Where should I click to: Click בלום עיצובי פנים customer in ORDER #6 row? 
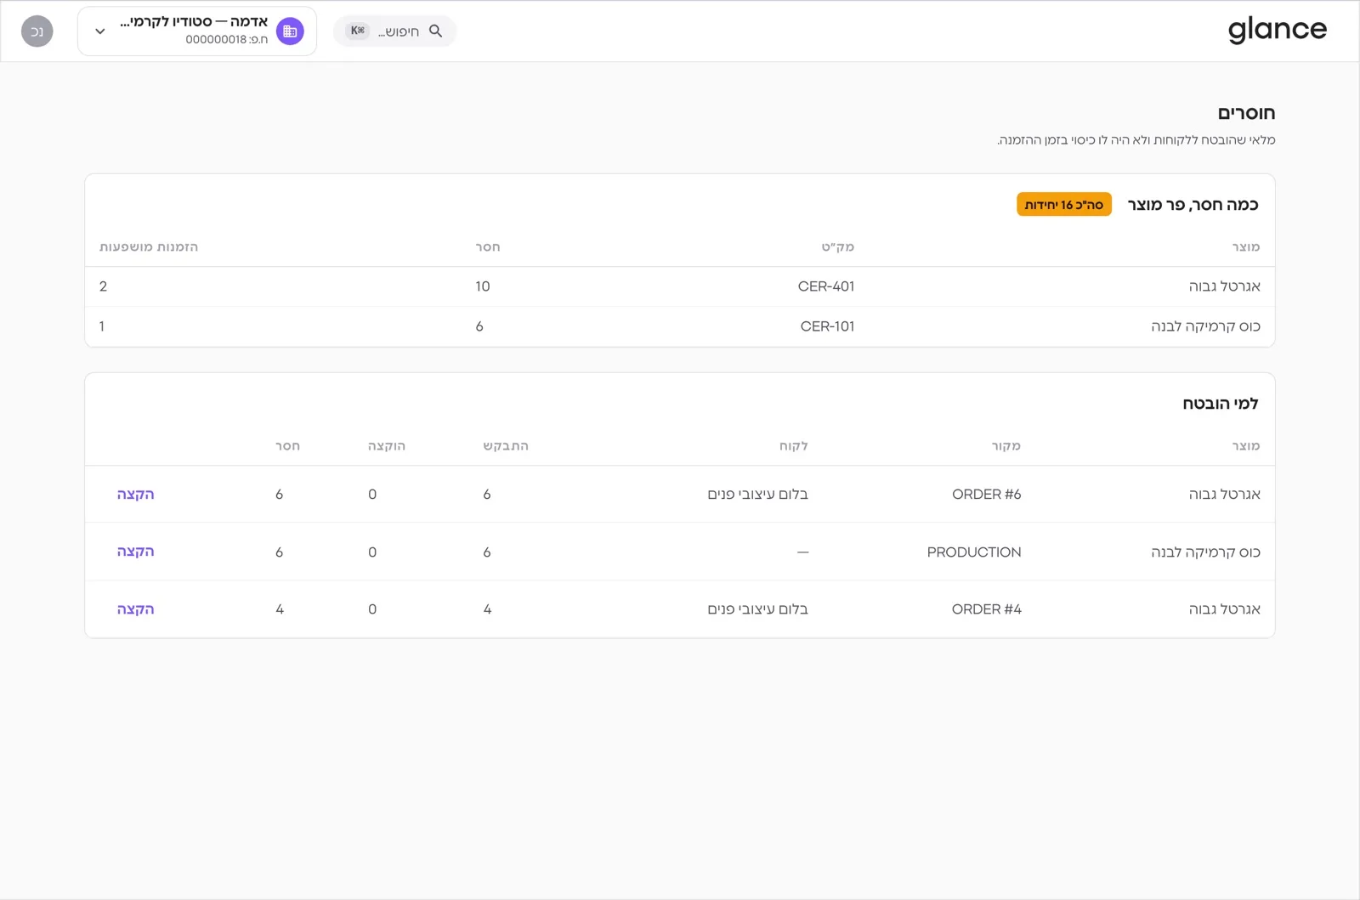(757, 494)
